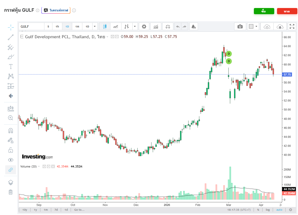Open the AI วิเคราะห์กราฟ analysis button

(x=56, y=10)
